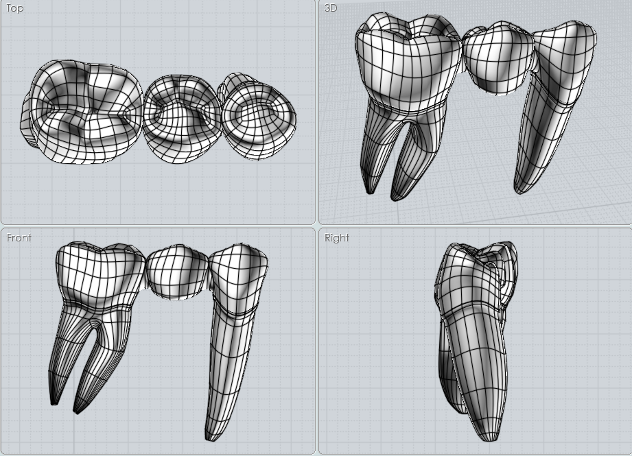Select the middle crown in Front view
632x456 pixels.
177,272
